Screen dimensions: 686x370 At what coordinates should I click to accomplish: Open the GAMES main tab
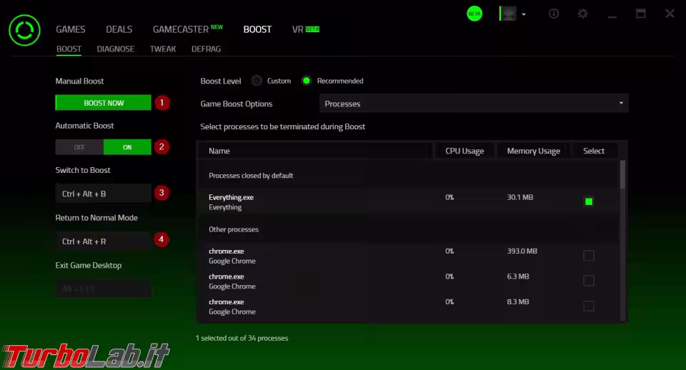point(71,29)
